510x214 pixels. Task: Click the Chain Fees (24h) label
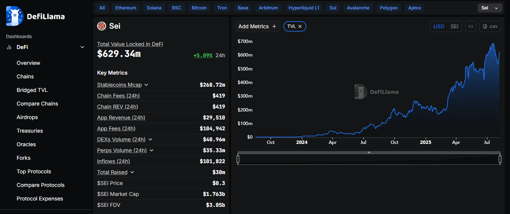point(118,96)
